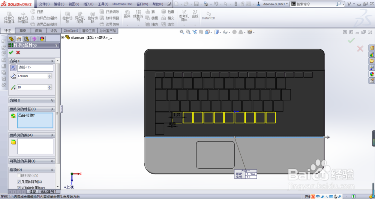The image size is (375, 199).
Task: Increment the 1.90mm spacing with up spinner
Action: coord(50,75)
